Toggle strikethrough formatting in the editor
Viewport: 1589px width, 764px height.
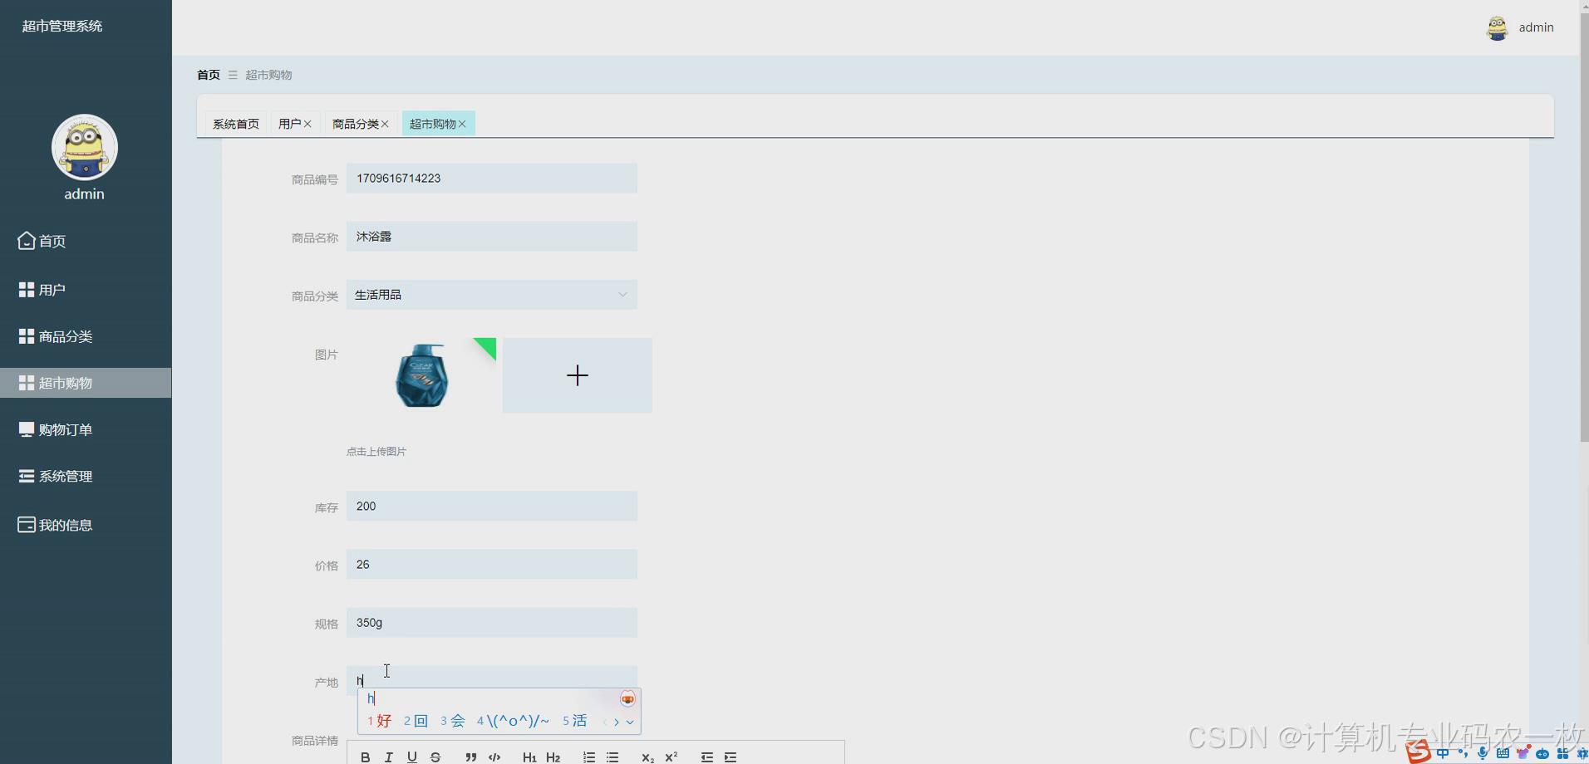click(435, 757)
